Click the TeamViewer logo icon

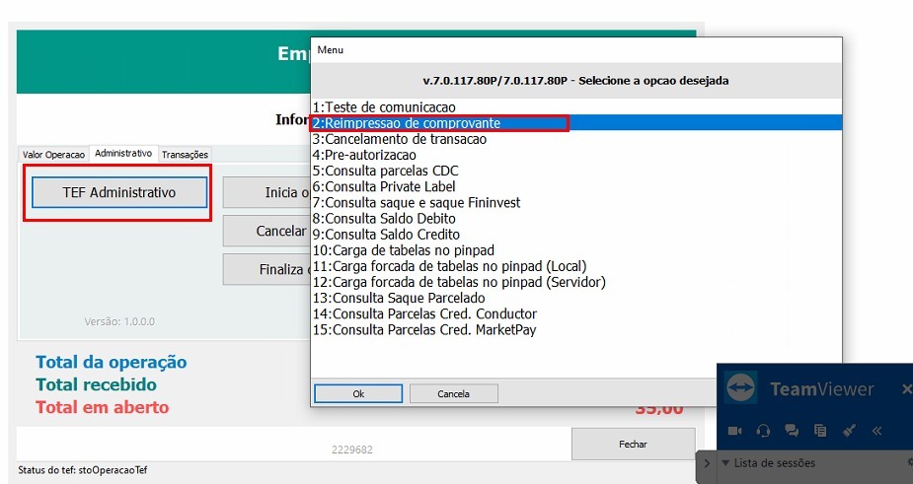(740, 387)
